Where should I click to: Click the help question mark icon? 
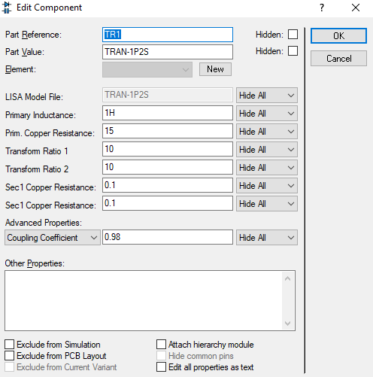[x=322, y=8]
